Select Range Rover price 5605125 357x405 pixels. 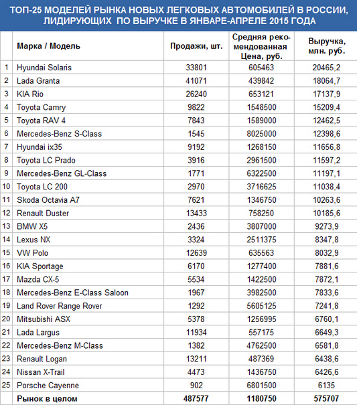click(261, 306)
